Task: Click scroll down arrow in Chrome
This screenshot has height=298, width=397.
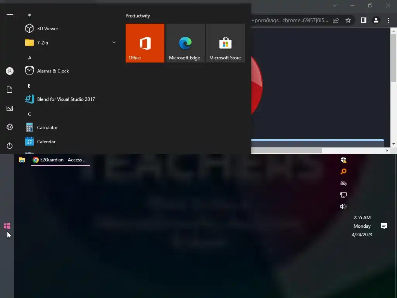Action: tap(394, 144)
